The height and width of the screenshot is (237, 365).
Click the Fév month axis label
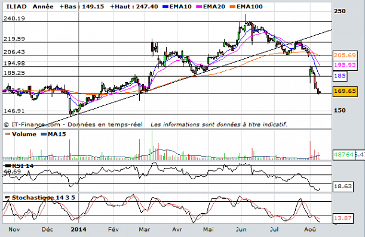click(114, 229)
